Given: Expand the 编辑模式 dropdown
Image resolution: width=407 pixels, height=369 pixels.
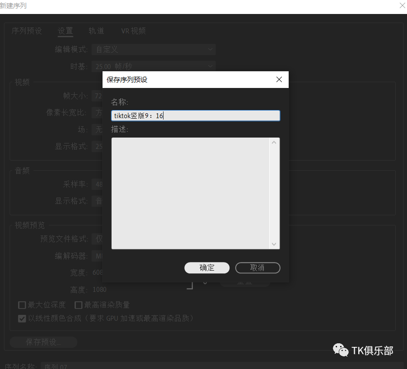Looking at the screenshot, I should pyautogui.click(x=154, y=50).
